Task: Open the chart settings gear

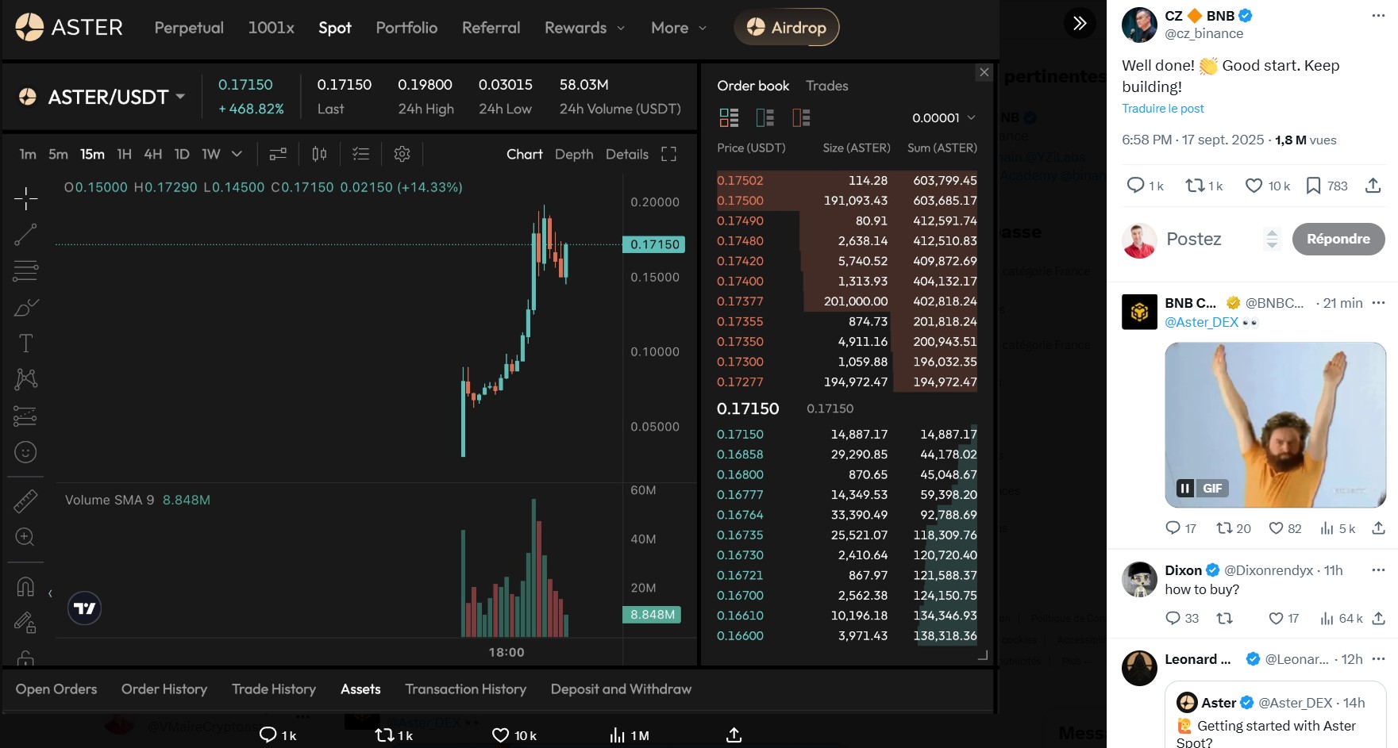Action: 402,154
